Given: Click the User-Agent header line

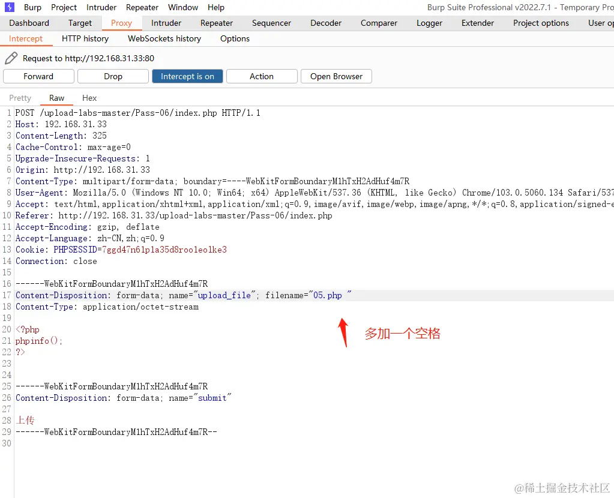Looking at the screenshot, I should point(315,192).
